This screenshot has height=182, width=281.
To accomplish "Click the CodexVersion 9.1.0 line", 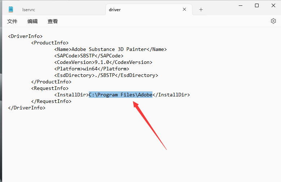I will tap(103, 62).
